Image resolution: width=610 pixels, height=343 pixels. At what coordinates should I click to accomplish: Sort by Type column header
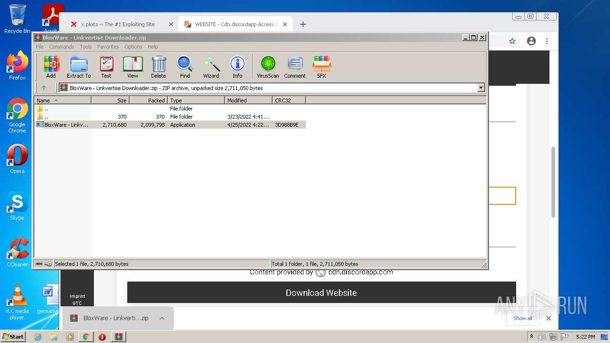click(x=196, y=100)
